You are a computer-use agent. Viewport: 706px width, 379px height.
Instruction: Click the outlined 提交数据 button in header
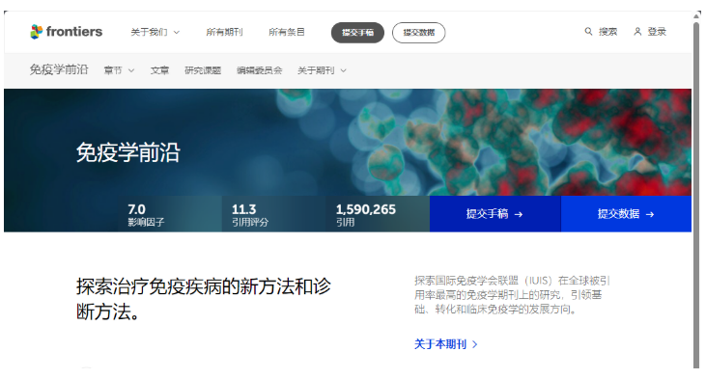[x=419, y=33]
